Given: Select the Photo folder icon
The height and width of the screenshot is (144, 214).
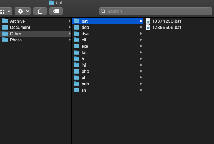Looking at the screenshot, I should pyautogui.click(x=5, y=40).
